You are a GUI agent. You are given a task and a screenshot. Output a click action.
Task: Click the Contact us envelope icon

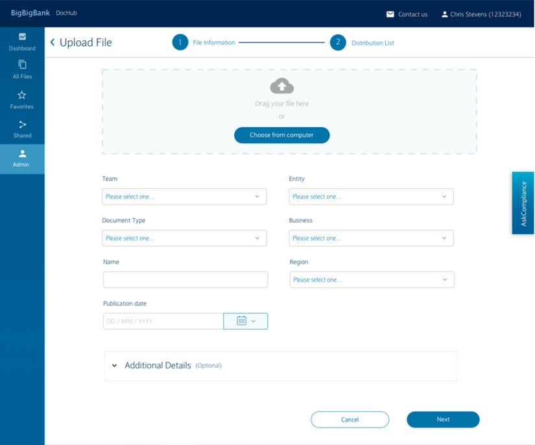(x=390, y=14)
